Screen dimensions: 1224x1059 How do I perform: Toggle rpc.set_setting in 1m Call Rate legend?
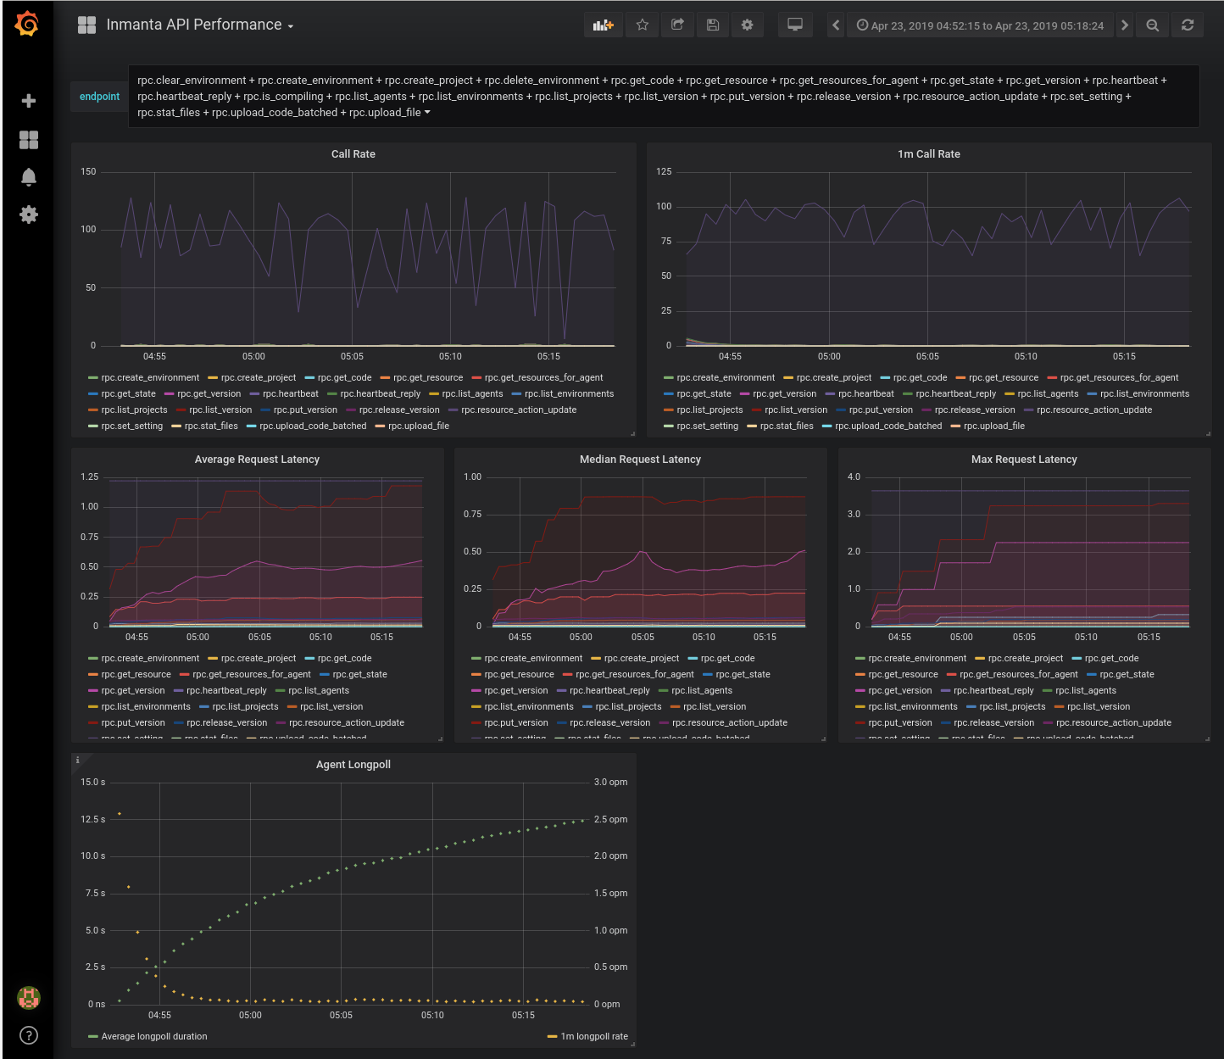coord(708,426)
